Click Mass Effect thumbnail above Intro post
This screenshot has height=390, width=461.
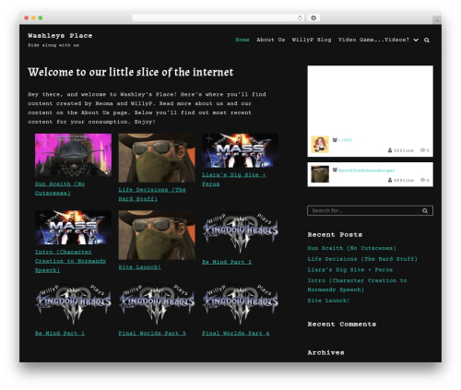pyautogui.click(x=73, y=228)
